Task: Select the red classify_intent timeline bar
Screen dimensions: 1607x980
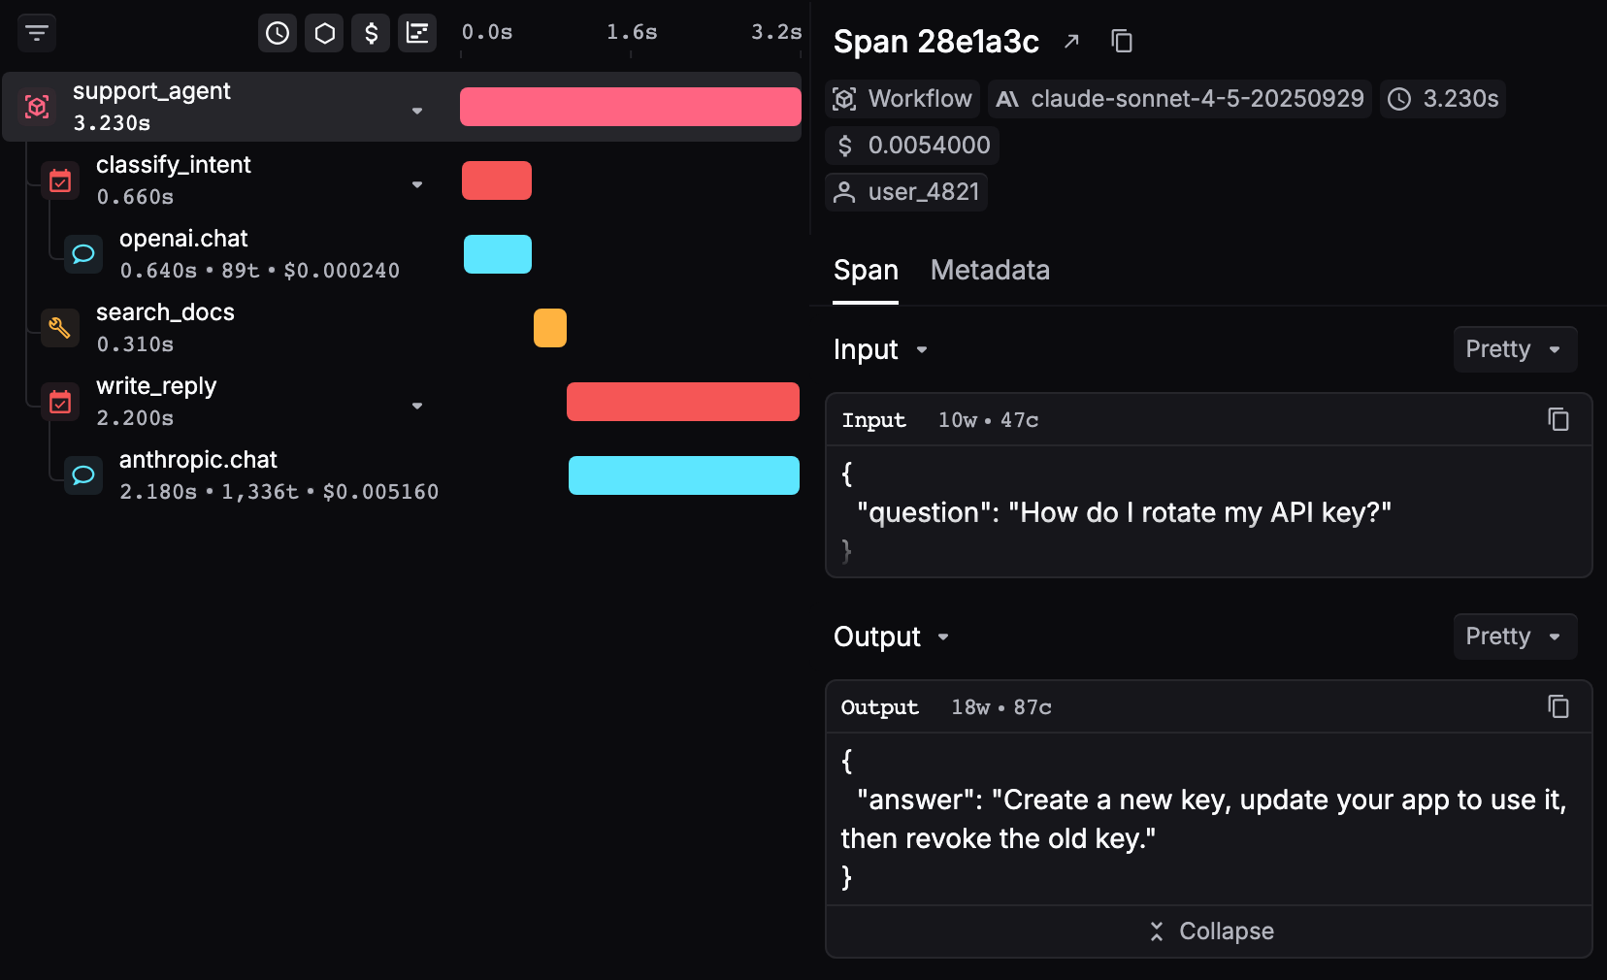Action: coord(497,180)
